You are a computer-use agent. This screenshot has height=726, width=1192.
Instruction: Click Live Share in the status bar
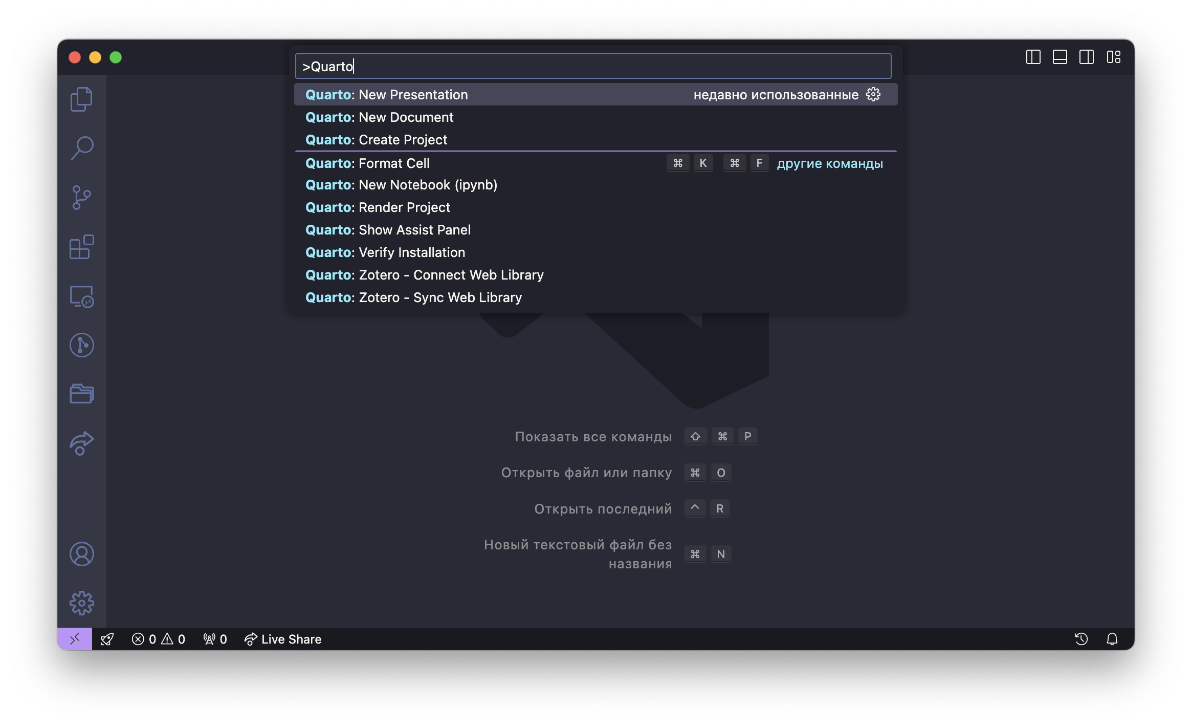coord(283,639)
